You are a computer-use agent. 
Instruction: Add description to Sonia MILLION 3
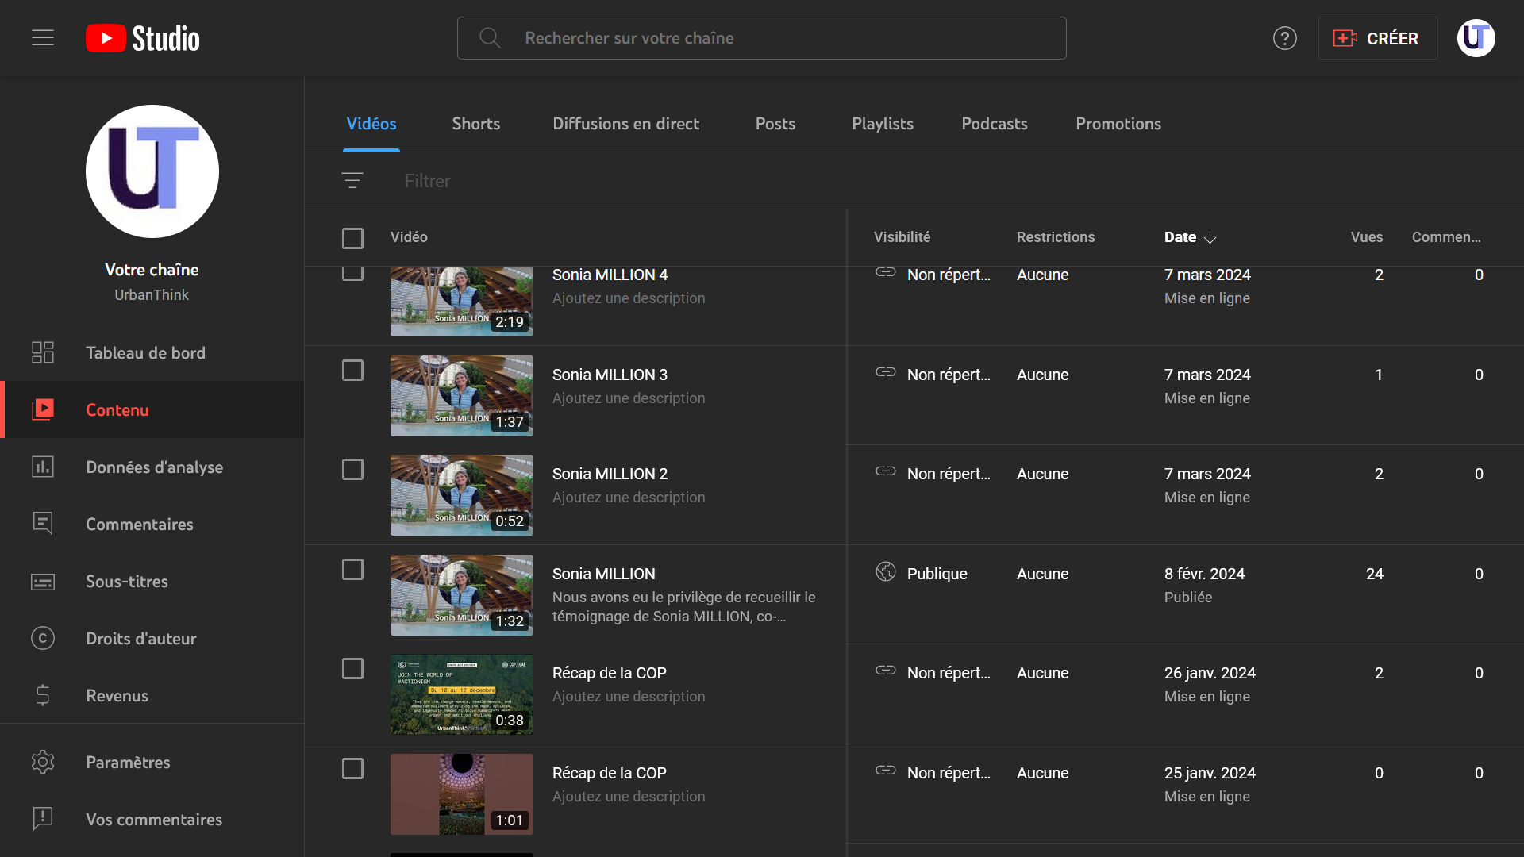[x=629, y=398]
